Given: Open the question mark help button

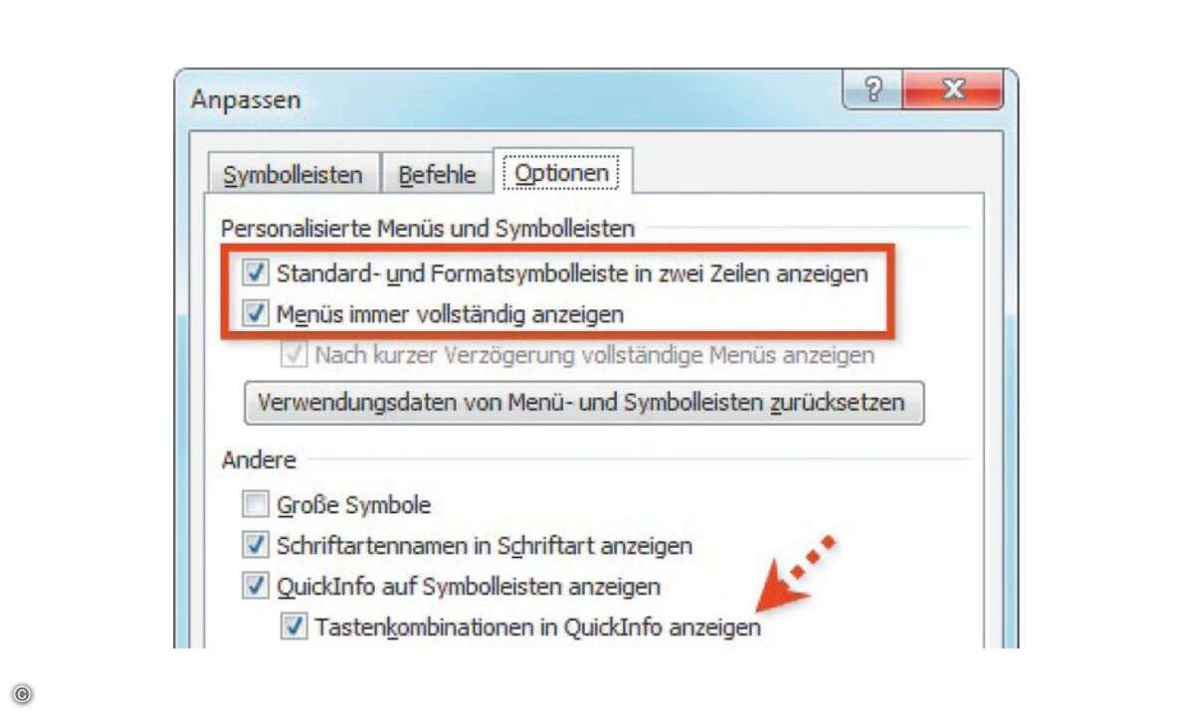Looking at the screenshot, I should pos(875,90).
